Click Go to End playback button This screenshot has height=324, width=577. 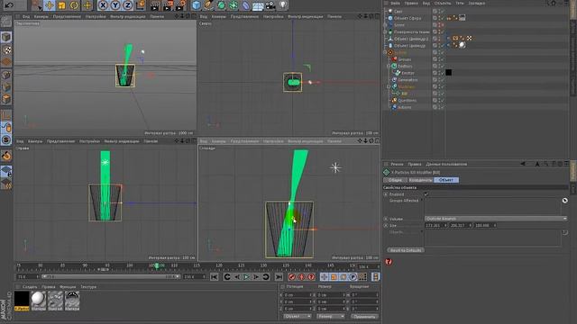(x=279, y=277)
